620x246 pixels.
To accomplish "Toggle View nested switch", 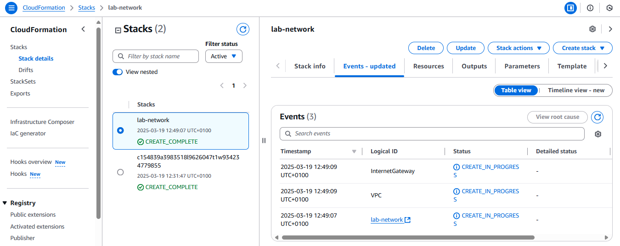I will [x=118, y=72].
